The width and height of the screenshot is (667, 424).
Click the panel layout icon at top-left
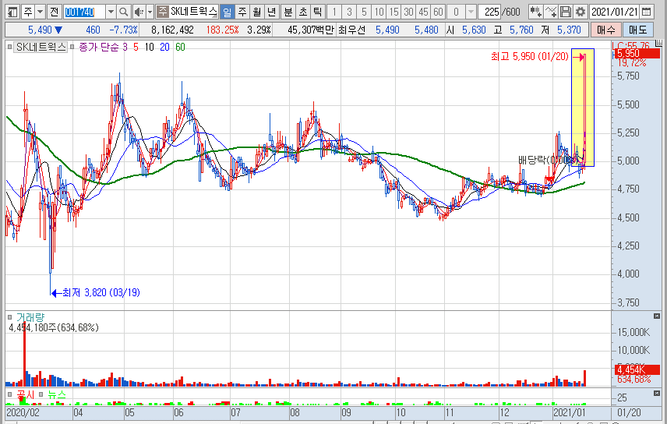(x=10, y=12)
